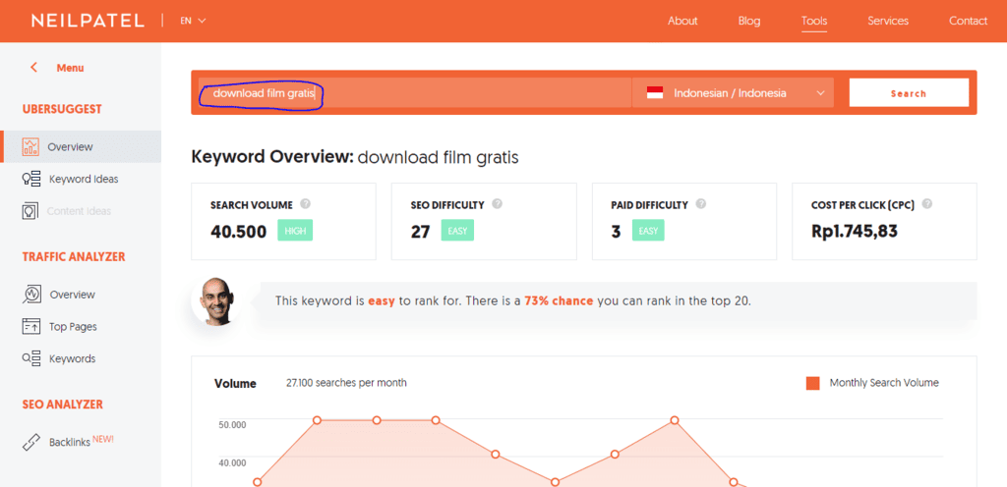Show the Search Volume help tooltip
Image resolution: width=1007 pixels, height=487 pixels.
pyautogui.click(x=306, y=204)
